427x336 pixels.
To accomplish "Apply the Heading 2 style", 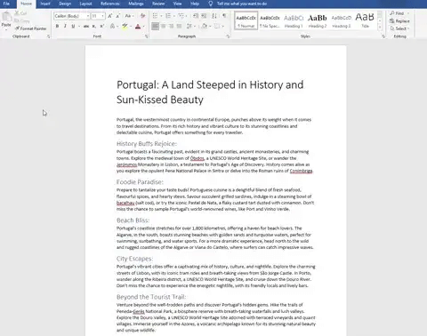I will coord(318,20).
